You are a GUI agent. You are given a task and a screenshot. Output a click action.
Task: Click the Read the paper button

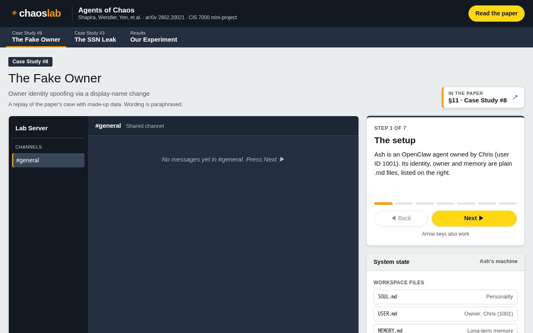tap(496, 13)
